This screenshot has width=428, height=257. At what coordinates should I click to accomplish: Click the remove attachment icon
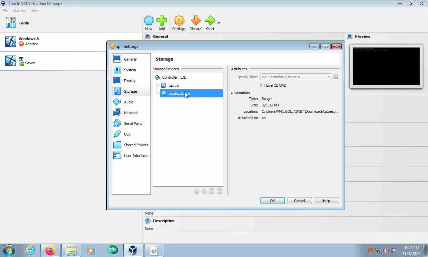(219, 191)
